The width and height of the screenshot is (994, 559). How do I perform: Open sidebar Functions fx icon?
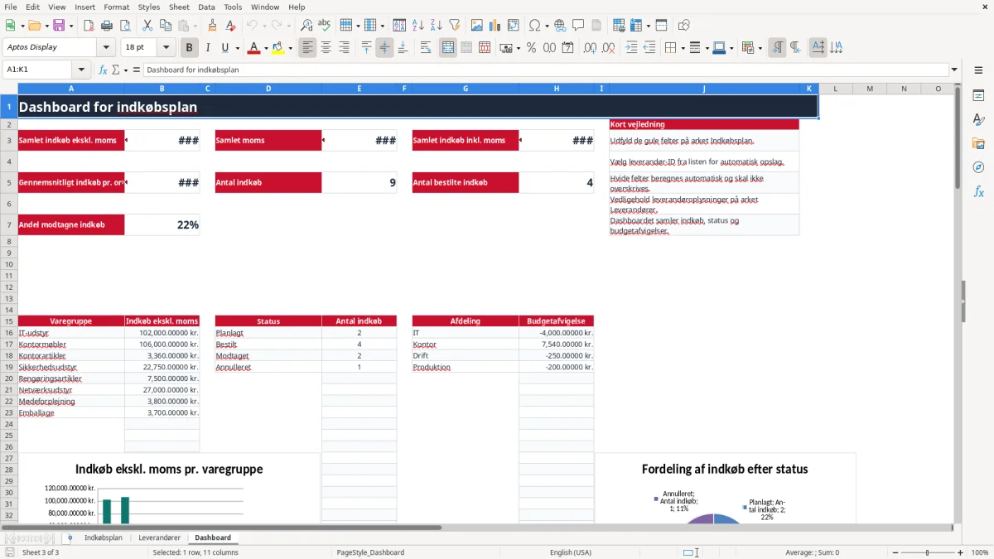tap(978, 191)
